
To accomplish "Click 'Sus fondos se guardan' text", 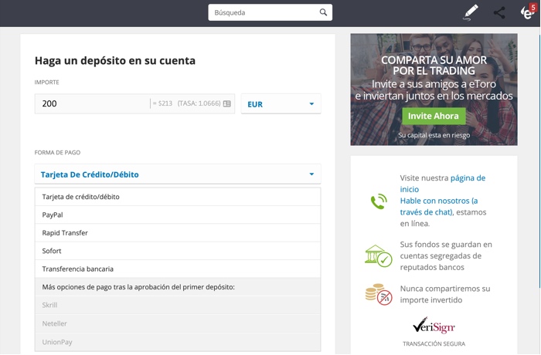I will (446, 255).
